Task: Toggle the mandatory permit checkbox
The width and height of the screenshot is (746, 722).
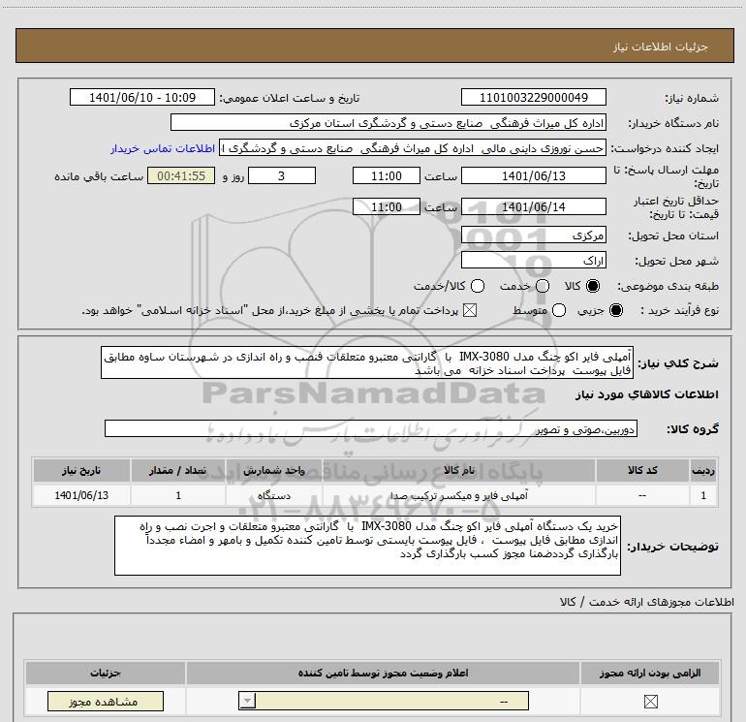Action: click(650, 702)
